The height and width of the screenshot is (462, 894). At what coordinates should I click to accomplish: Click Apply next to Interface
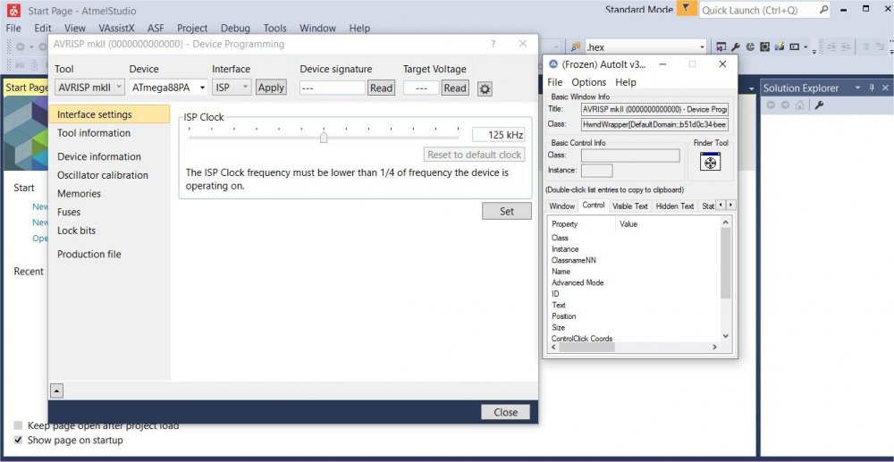click(271, 88)
